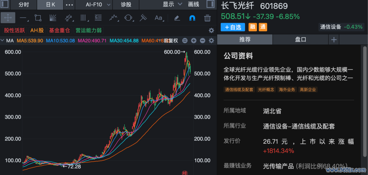Viewport: 368px width, 175px height.
Task: Open 通信设备 sector link
Action: (x=331, y=27)
